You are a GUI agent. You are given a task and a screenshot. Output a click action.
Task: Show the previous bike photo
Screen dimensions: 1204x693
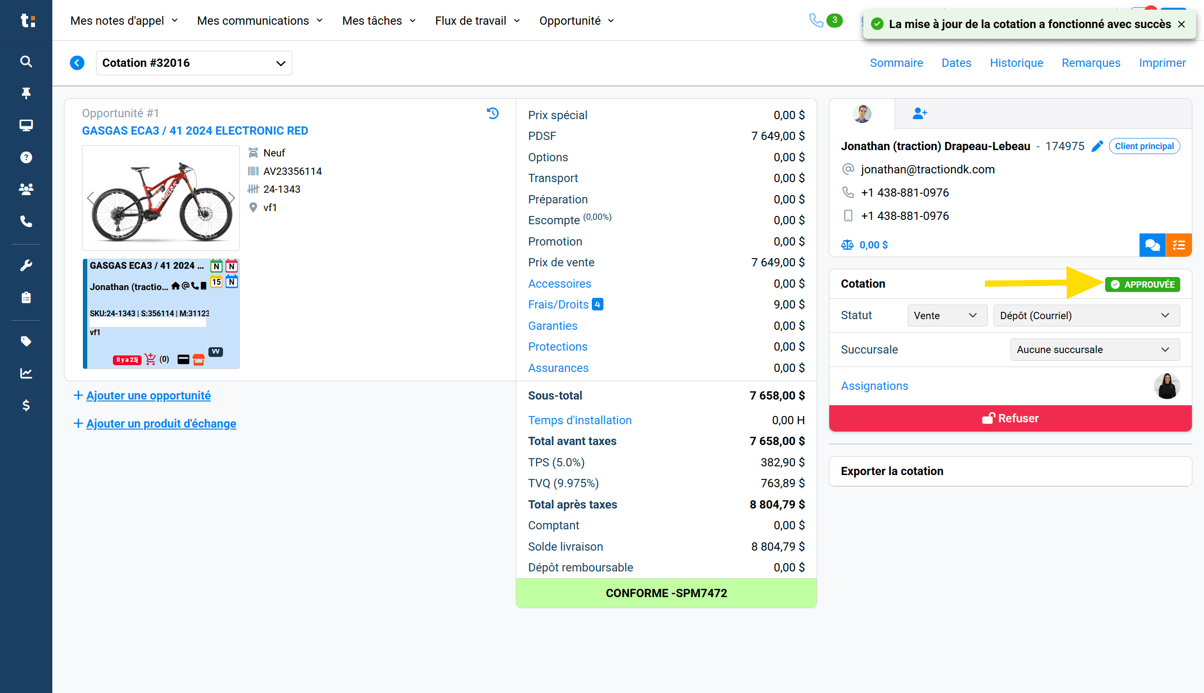tap(91, 198)
